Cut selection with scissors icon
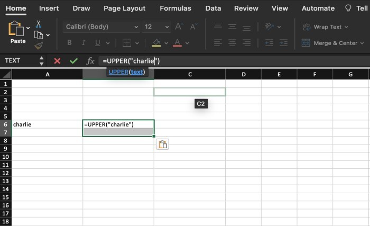Viewport: 370px width, 226px height. tap(39, 24)
